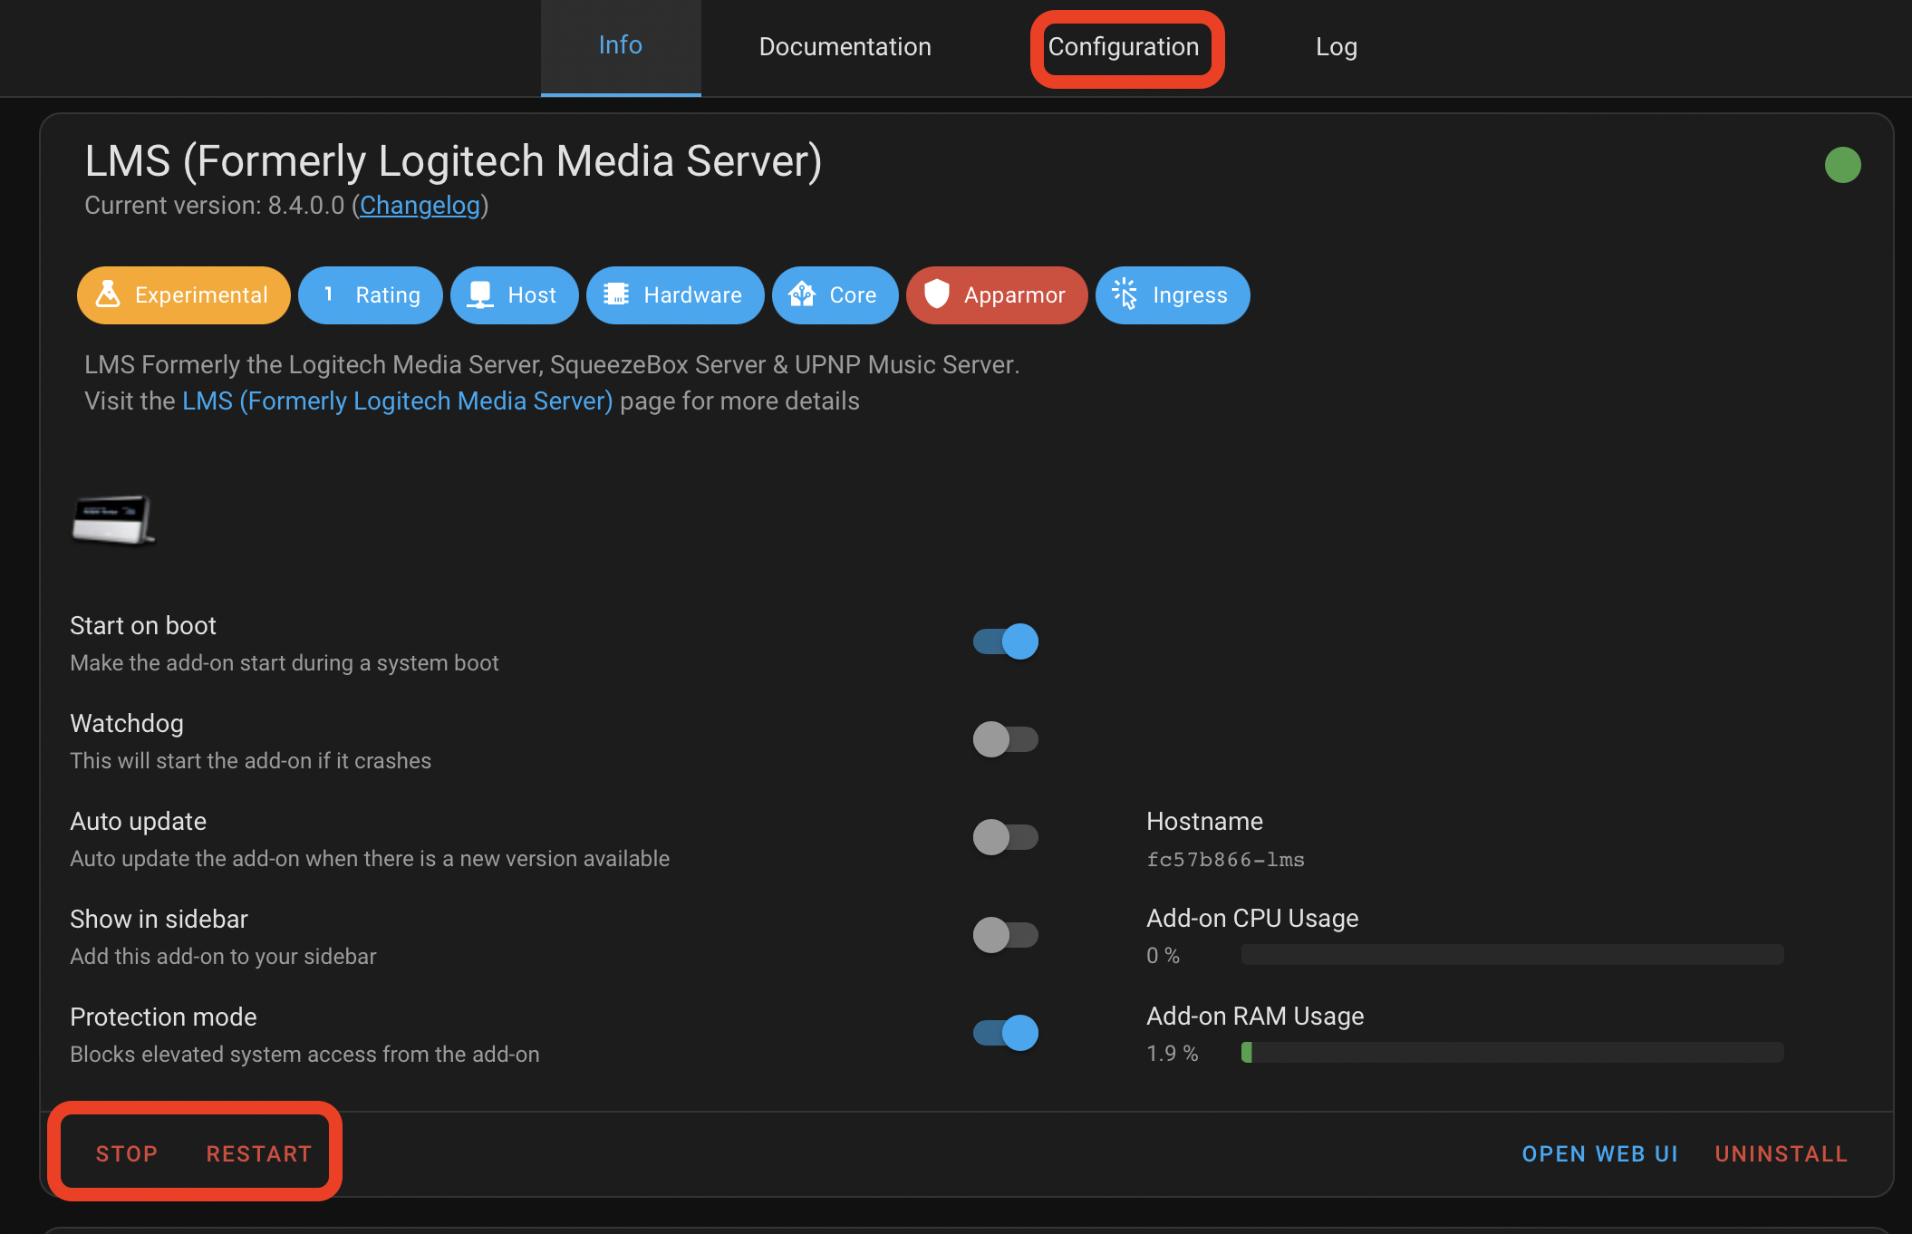Disable the Start on boot toggle
Screen dimensions: 1912x1234
tap(1006, 641)
